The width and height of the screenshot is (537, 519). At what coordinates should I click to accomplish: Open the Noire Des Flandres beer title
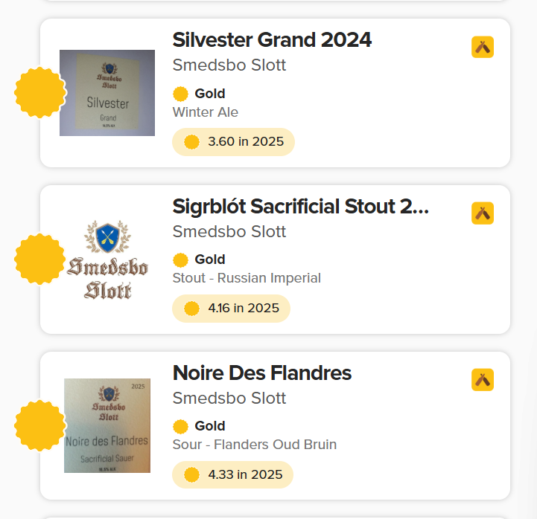coord(261,373)
